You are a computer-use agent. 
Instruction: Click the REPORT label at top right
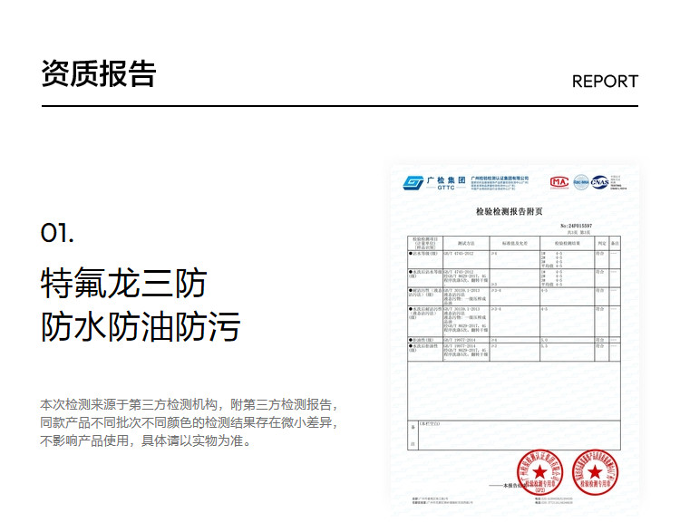(x=605, y=81)
